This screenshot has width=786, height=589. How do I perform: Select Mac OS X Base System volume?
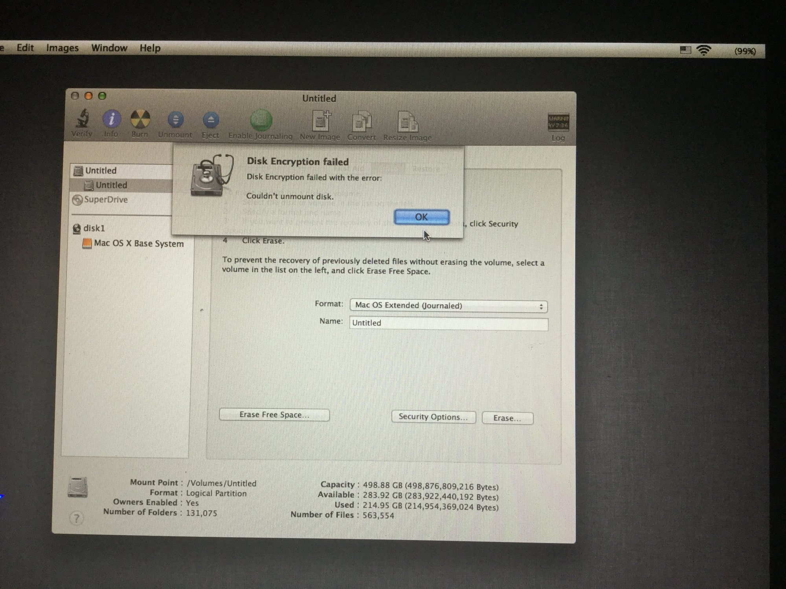point(138,243)
